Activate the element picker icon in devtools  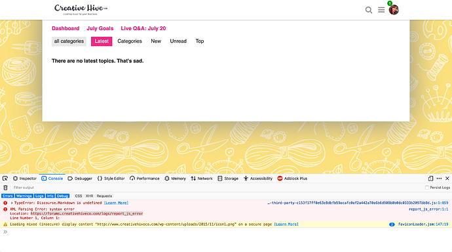coord(5,178)
